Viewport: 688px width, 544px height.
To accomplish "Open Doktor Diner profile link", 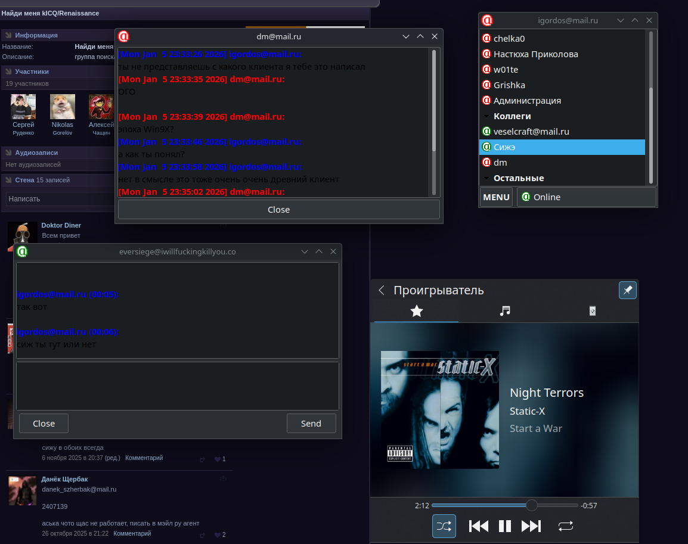I will point(61,225).
